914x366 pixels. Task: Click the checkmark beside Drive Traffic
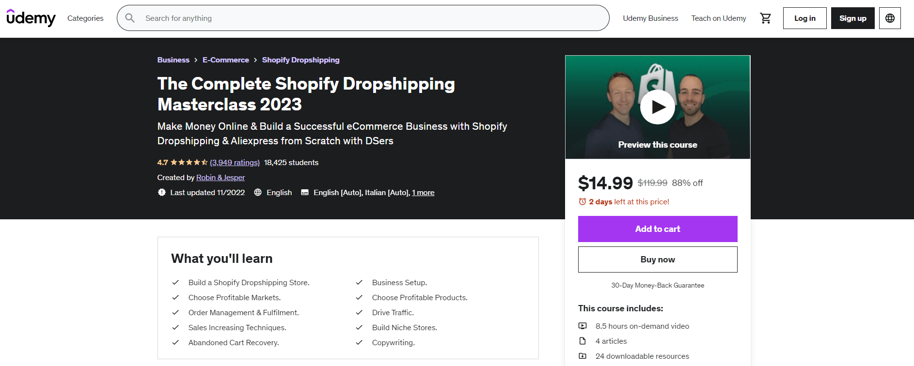click(359, 312)
